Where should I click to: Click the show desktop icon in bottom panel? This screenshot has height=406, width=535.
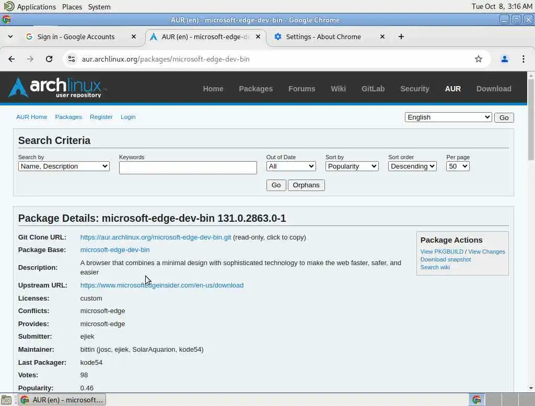click(6, 400)
